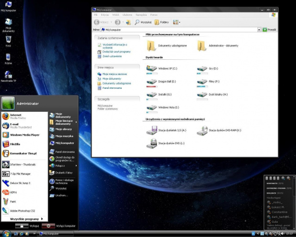Click Moje miejsca sieciowe link
296x237 pixels.
(x=115, y=74)
